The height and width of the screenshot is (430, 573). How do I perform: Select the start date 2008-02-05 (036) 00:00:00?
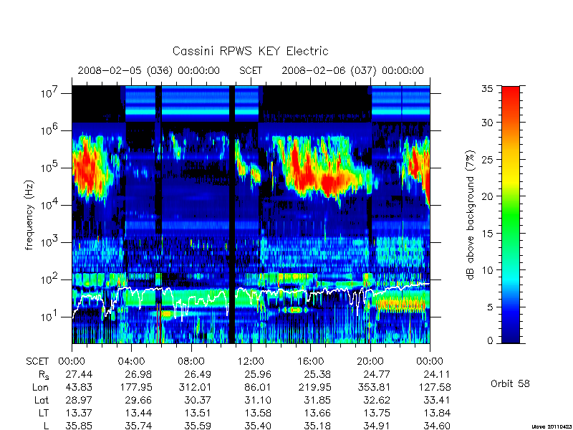coord(149,70)
